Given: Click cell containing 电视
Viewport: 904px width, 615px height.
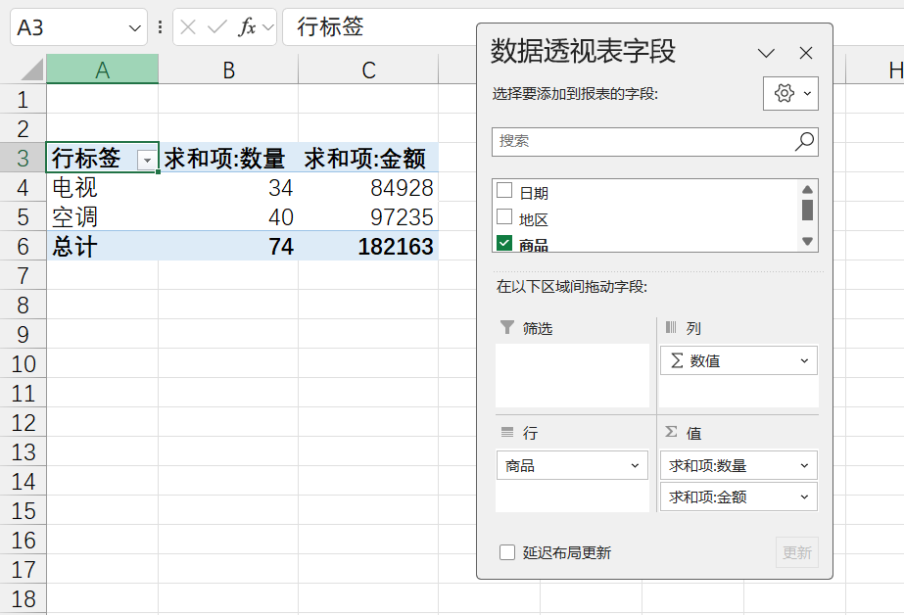Looking at the screenshot, I should pyautogui.click(x=103, y=187).
